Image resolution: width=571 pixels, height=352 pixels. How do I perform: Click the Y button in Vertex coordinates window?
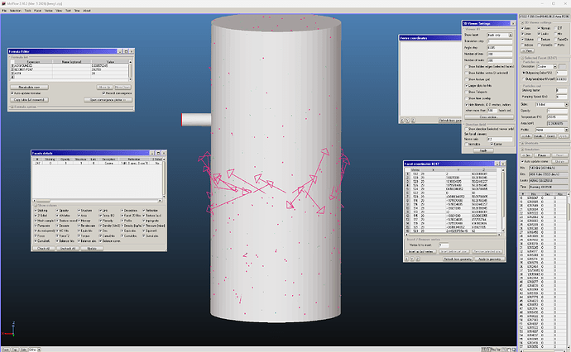407,120
